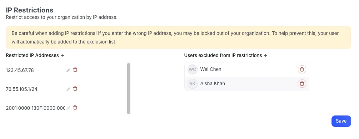Screen dimensions: 359x139
Task: Select the 76.55.105.1/24 address text
Action: point(21,89)
